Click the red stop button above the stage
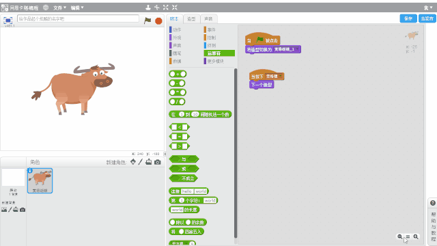This screenshot has height=246, width=437. (158, 20)
